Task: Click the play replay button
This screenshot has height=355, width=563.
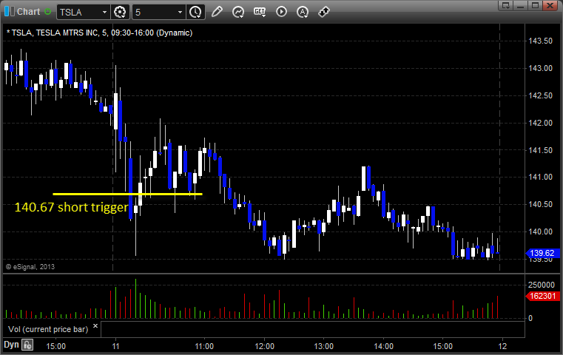Action: (x=281, y=12)
